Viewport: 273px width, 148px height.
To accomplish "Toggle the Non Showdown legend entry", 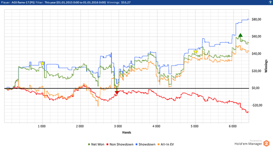I will (x=120, y=144).
